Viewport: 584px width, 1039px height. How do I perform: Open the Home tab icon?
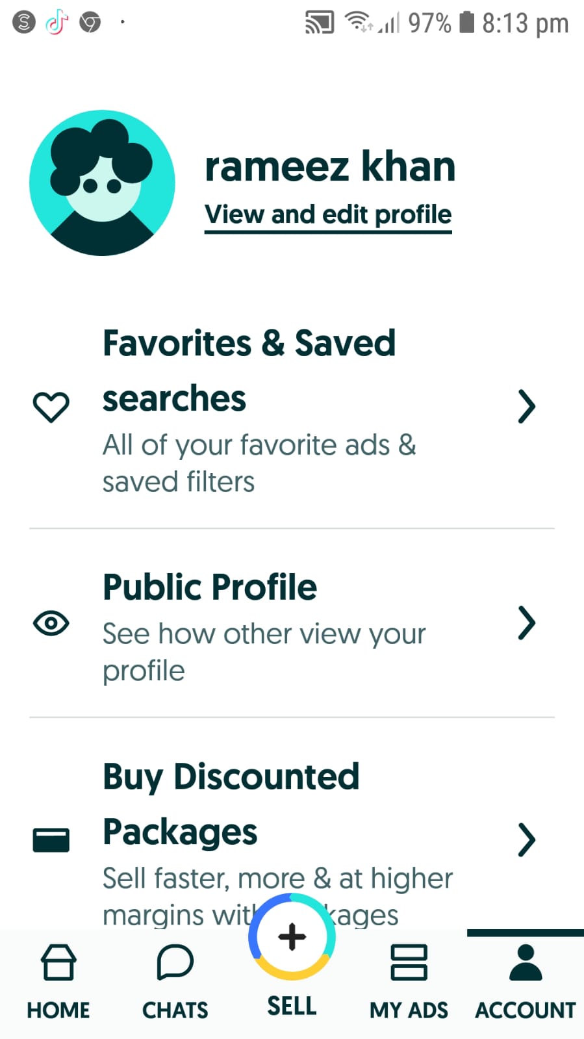point(58,962)
